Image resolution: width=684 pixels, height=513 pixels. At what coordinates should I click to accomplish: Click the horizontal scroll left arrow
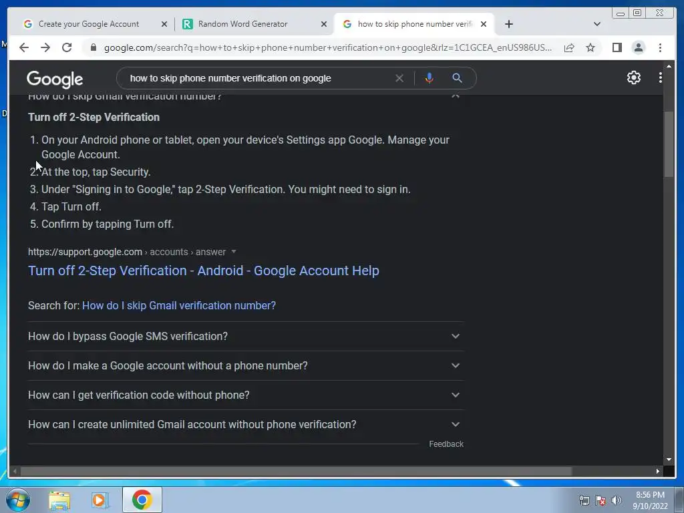[x=15, y=471]
